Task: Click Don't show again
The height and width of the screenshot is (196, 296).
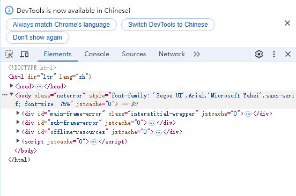Action: pyautogui.click(x=38, y=37)
